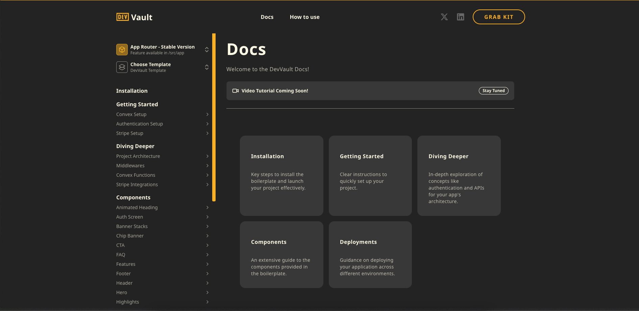The image size is (639, 311).
Task: Go to Diving Deeper sidebar heading
Action: (135, 146)
